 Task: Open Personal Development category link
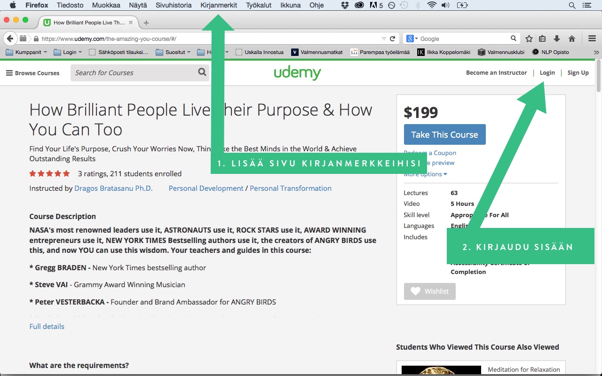coord(206,188)
